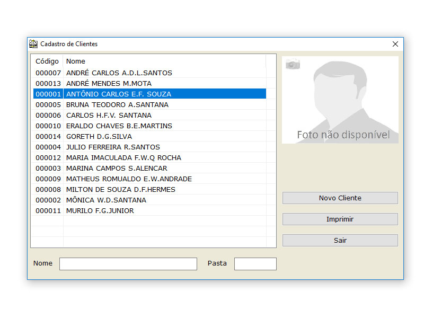
Task: Focus the Pasta input field
Action: click(x=255, y=263)
